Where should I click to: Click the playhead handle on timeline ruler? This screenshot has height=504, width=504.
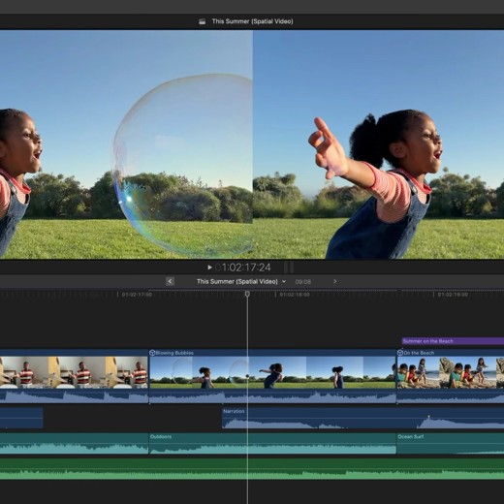click(247, 294)
